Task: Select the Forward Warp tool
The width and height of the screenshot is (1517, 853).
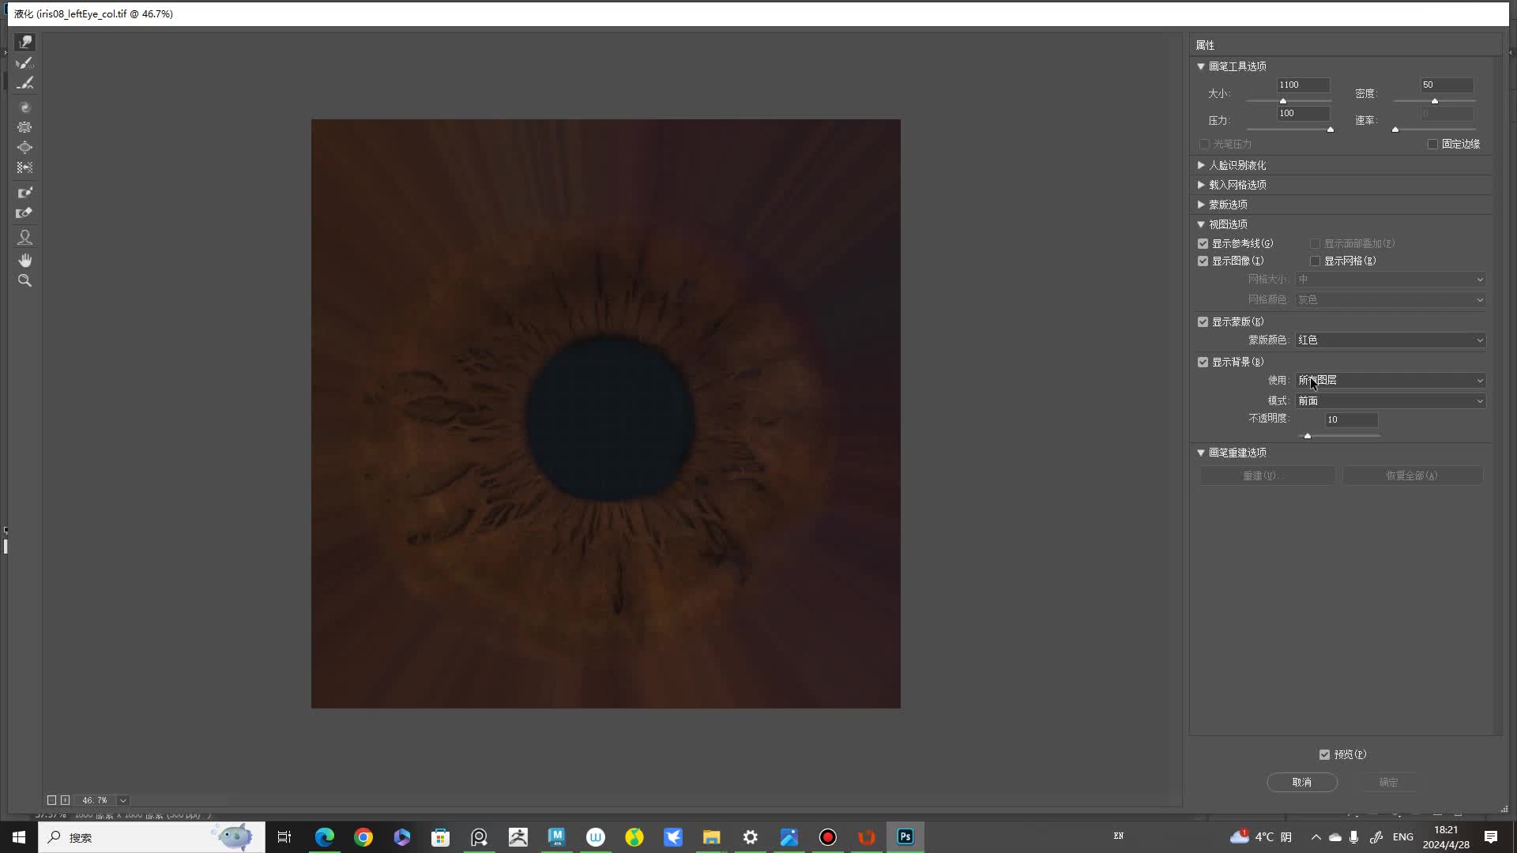Action: [25, 42]
